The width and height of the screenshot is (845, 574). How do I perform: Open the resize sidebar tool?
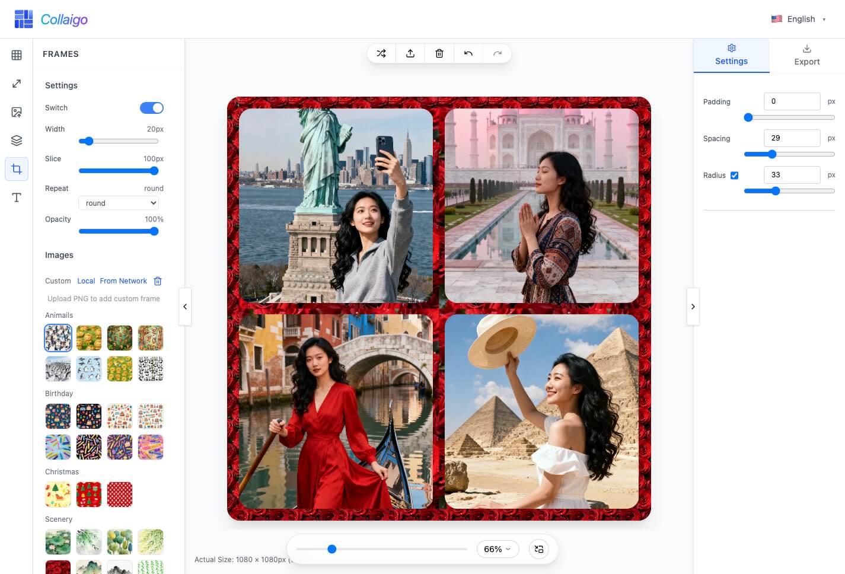17,84
